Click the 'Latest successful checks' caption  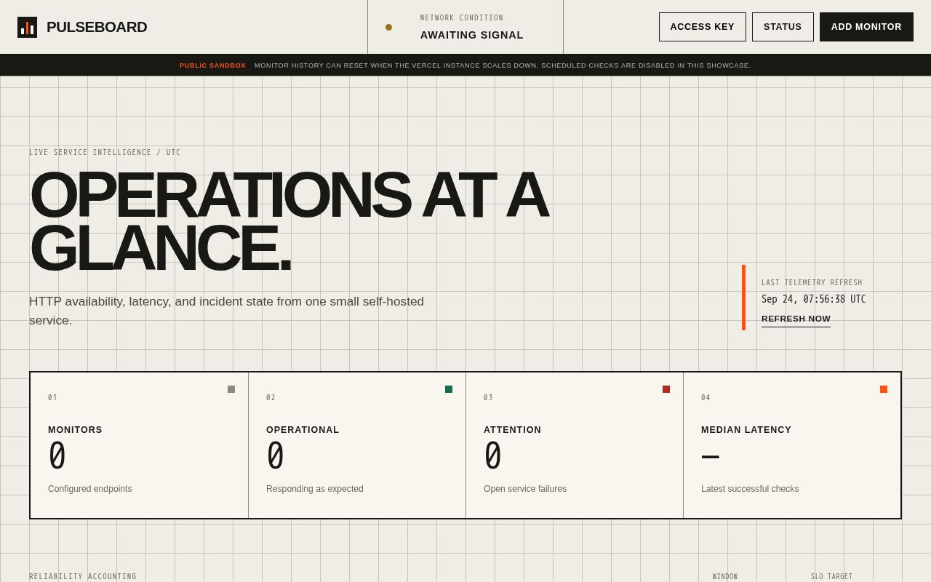tap(750, 489)
